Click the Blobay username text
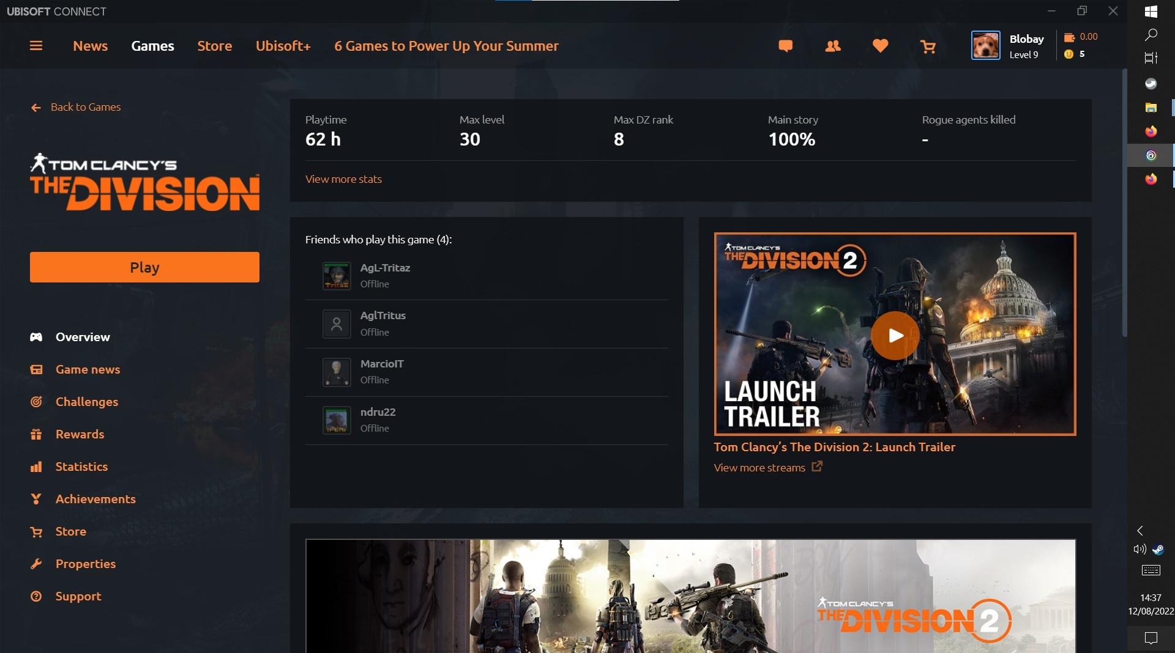 point(1026,39)
